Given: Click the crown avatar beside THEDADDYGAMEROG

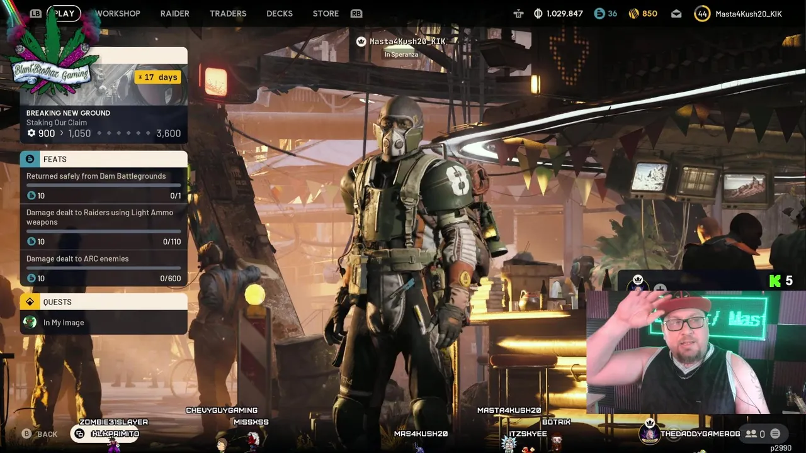Looking at the screenshot, I should [649, 432].
